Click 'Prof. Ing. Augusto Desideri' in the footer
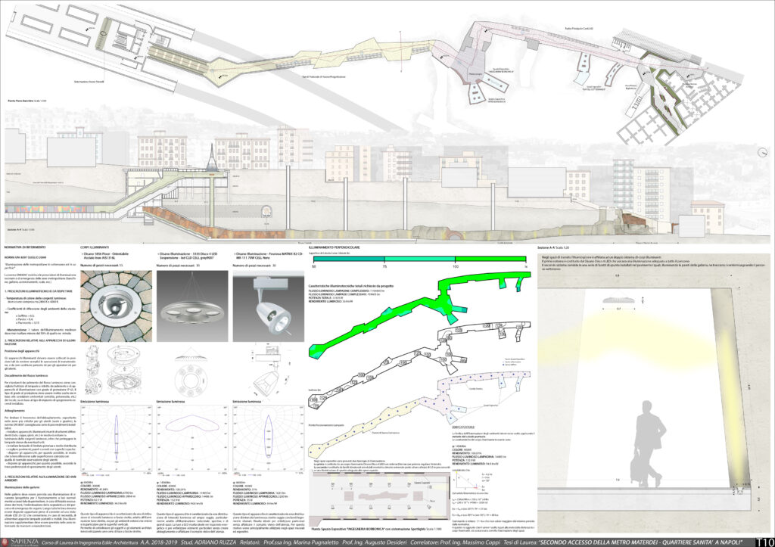This screenshot has height=547, width=775. (374, 542)
